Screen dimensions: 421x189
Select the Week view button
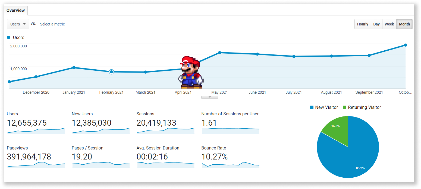click(x=389, y=24)
